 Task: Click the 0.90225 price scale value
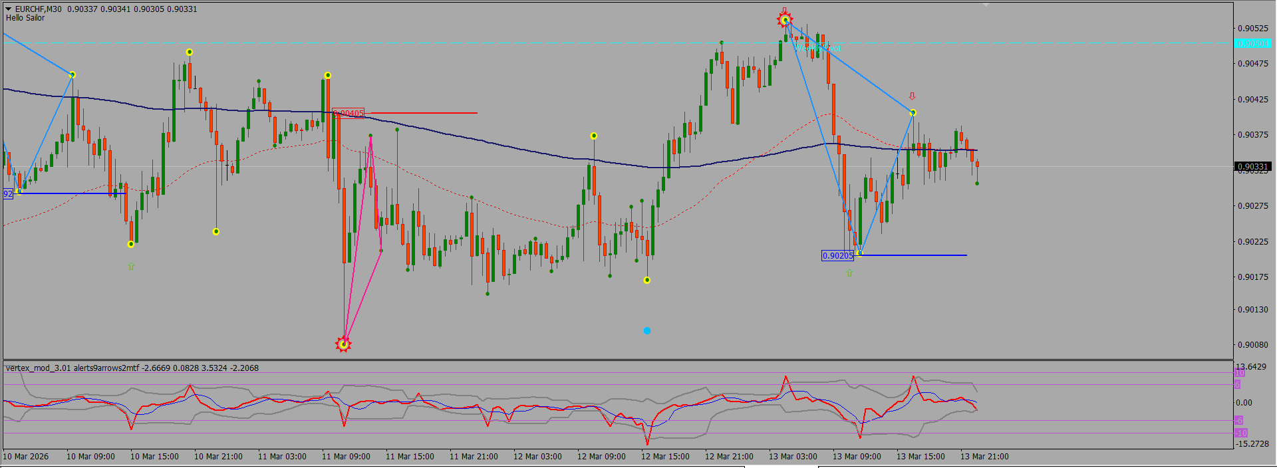coord(1252,242)
